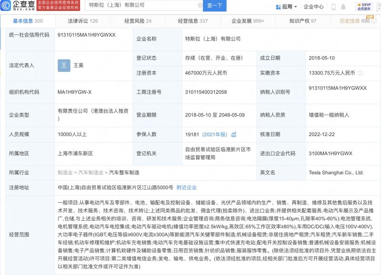Viewport: 381px width, 275px height.
Task: Select the 基本信息 300 tab
Action: tap(28, 21)
